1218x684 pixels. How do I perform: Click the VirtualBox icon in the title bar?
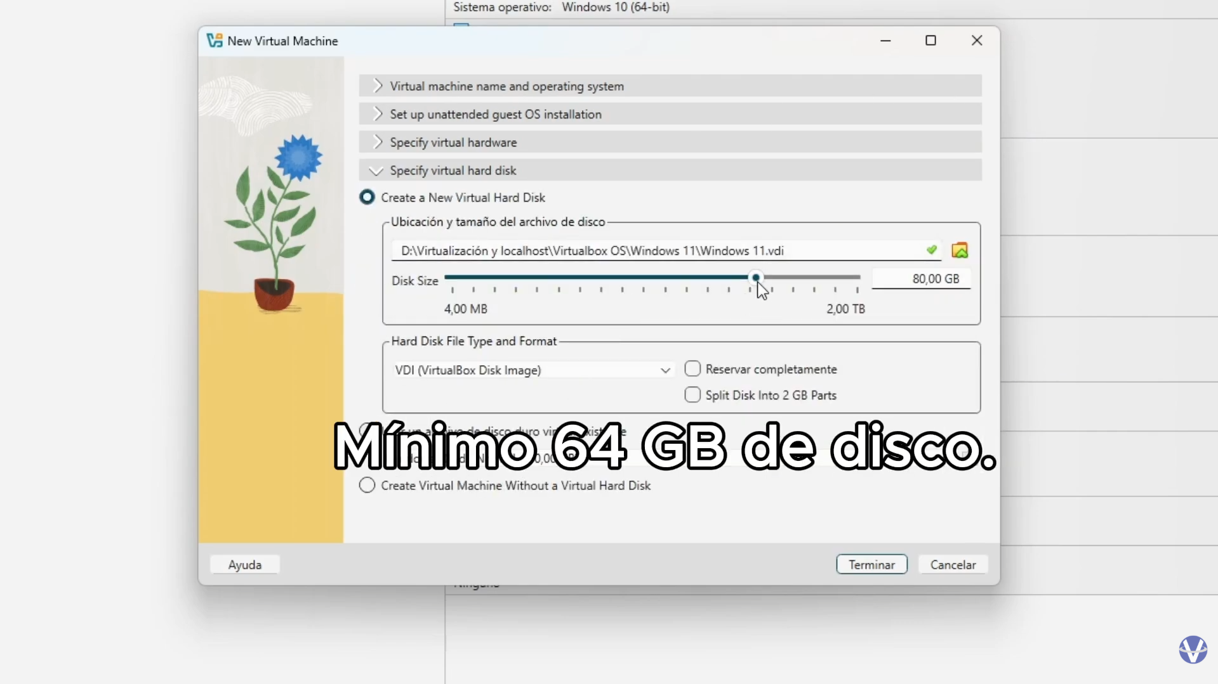215,41
